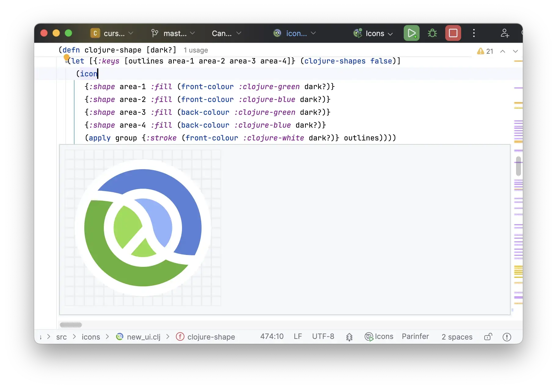Place cursor on the icon function call
The image size is (557, 389).
click(x=89, y=74)
